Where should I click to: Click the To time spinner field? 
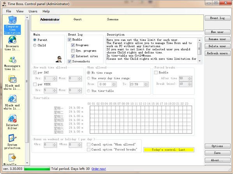coord(139,84)
